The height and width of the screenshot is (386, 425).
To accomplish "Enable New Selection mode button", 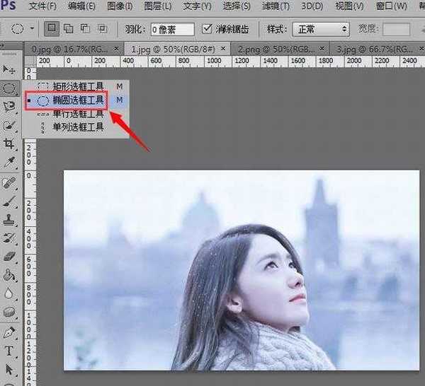I will click(52, 30).
